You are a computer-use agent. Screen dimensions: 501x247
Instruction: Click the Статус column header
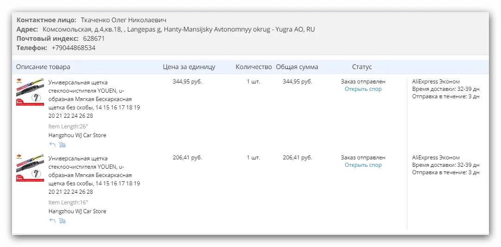(362, 67)
